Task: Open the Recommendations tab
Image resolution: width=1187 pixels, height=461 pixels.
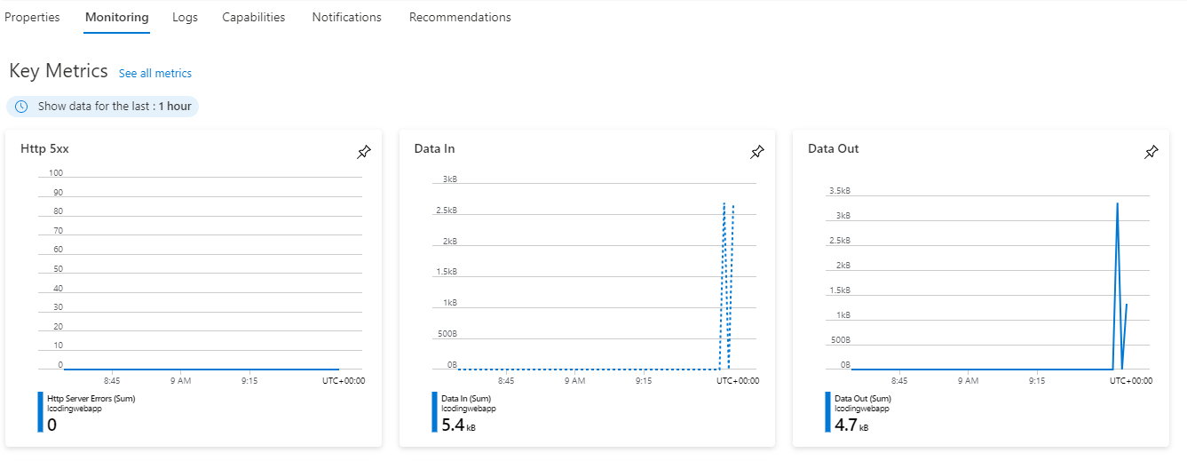Action: 460,17
